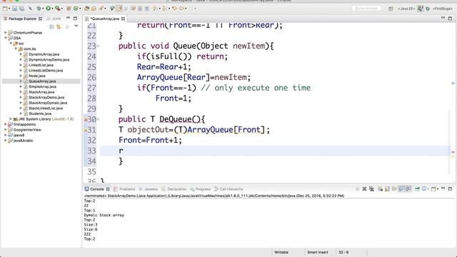Click Scroll Lock icon in console
The width and height of the screenshot is (457, 257).
point(387,188)
